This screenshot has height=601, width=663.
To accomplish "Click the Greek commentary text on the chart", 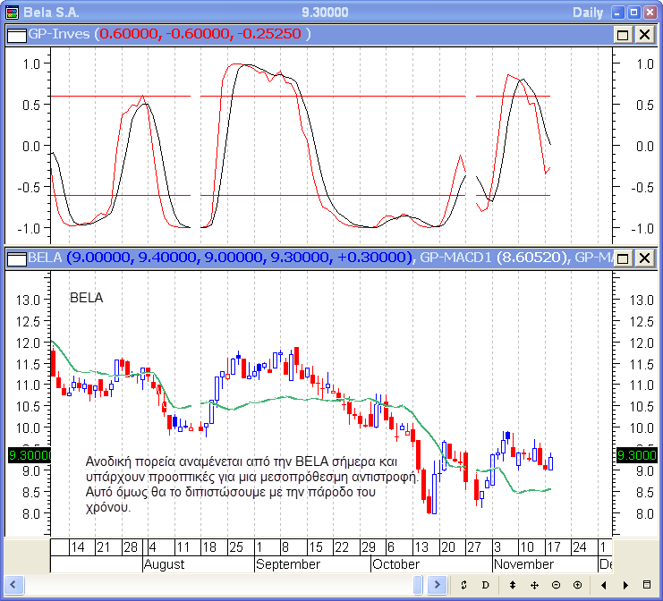I will tap(251, 484).
